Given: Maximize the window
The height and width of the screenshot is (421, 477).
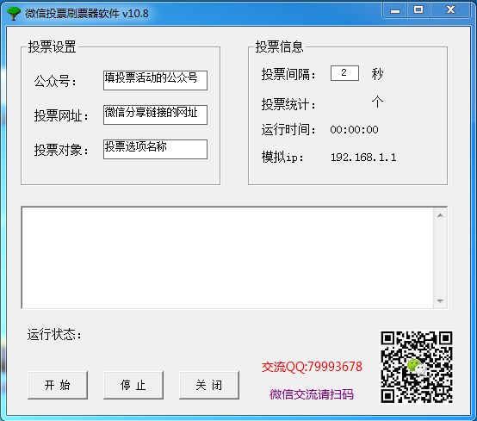Looking at the screenshot, I should 418,10.
